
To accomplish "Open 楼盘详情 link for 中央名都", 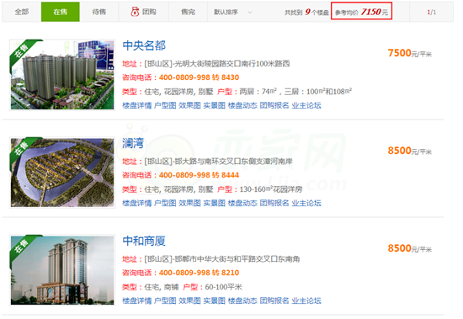I will [x=137, y=105].
